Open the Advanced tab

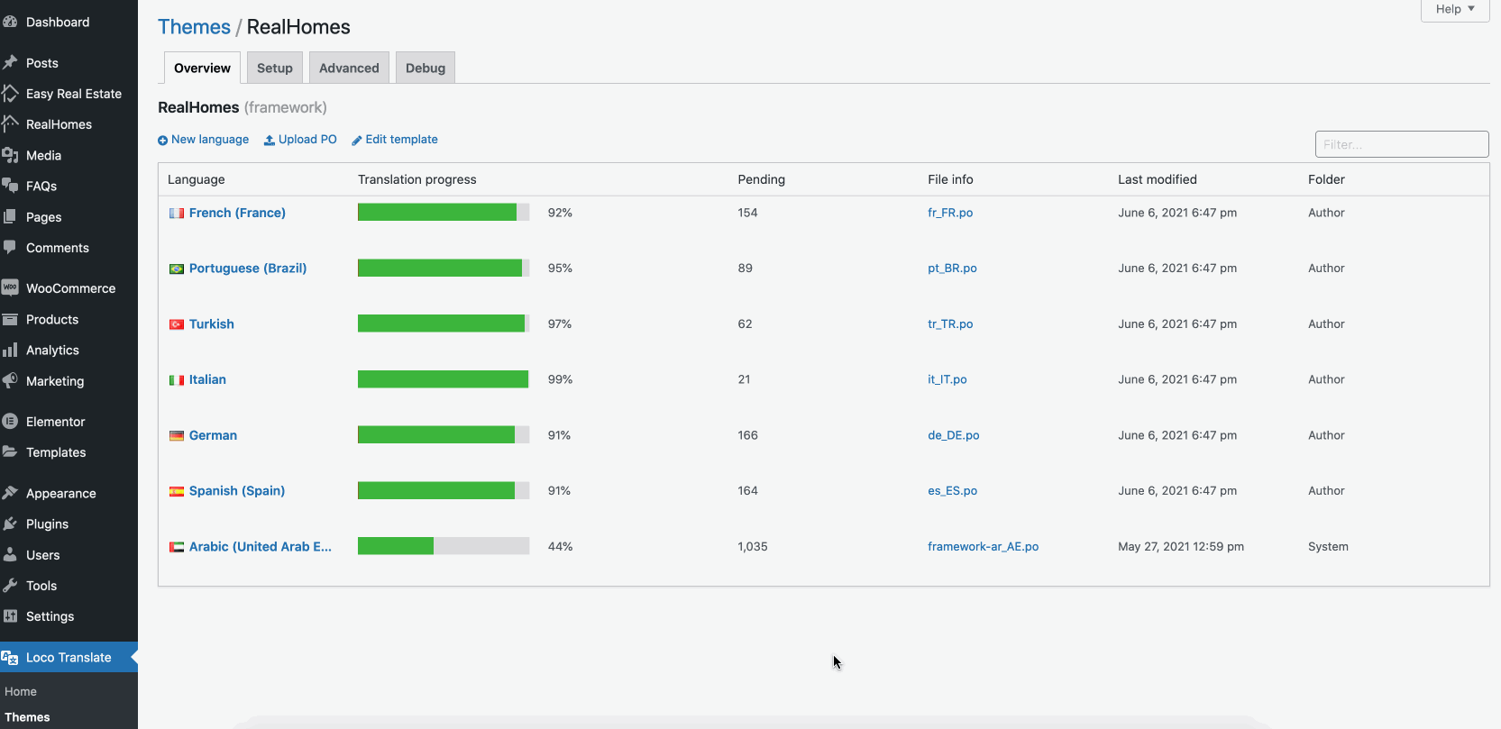(349, 68)
